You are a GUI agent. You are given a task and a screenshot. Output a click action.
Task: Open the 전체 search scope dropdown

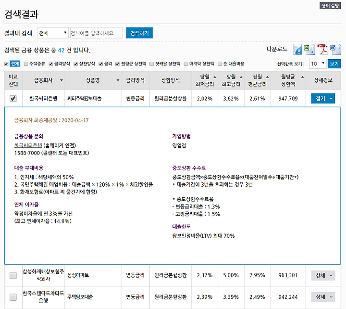click(x=53, y=33)
